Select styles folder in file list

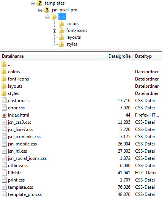[13, 93]
